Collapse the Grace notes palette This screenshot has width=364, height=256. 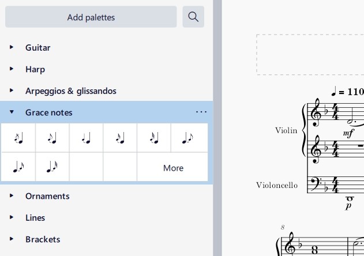(12, 112)
